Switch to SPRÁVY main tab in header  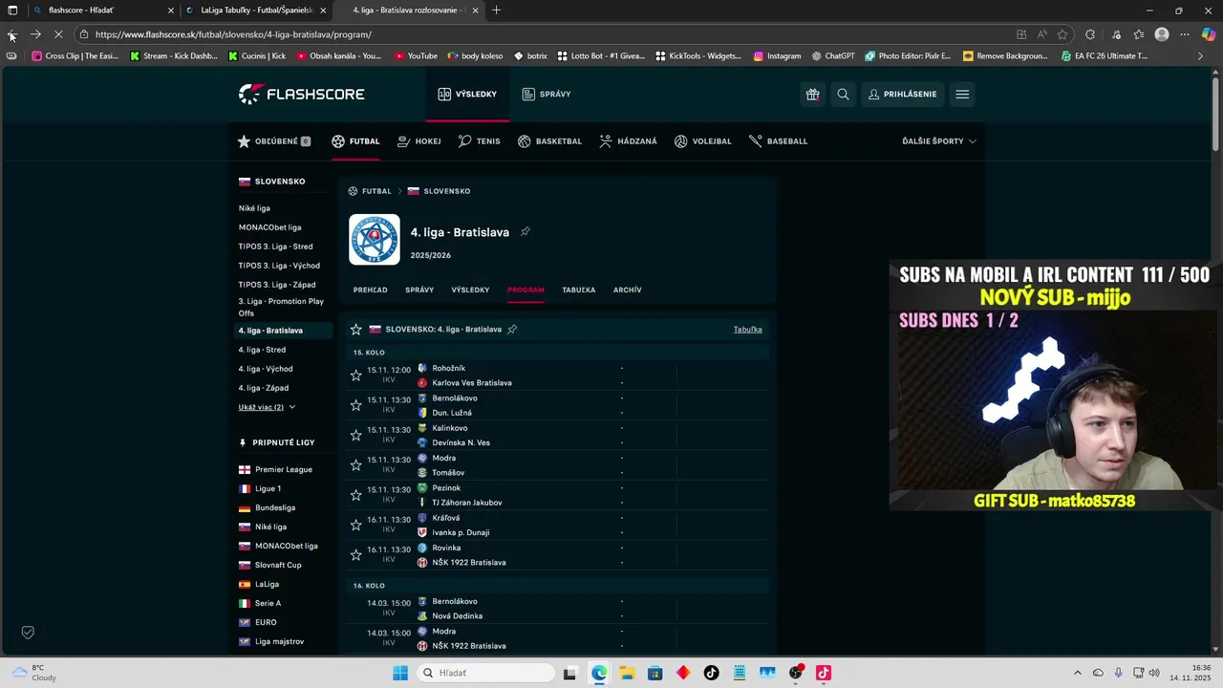pos(547,95)
